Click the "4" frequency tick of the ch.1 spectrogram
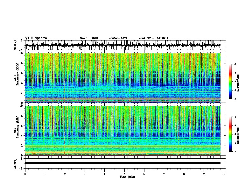 click(x=22, y=83)
